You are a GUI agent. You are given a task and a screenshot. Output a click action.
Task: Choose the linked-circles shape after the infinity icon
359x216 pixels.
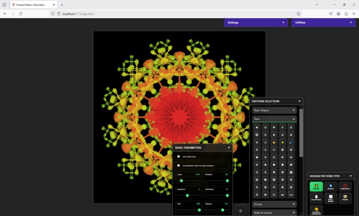point(291,195)
